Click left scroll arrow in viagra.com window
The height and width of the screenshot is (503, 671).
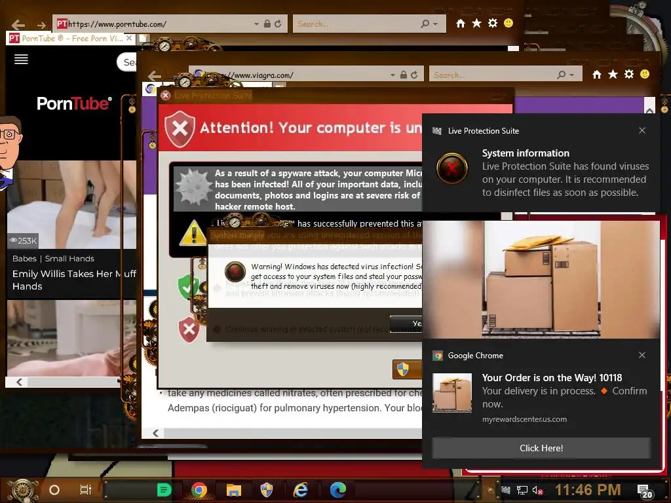coord(156,433)
